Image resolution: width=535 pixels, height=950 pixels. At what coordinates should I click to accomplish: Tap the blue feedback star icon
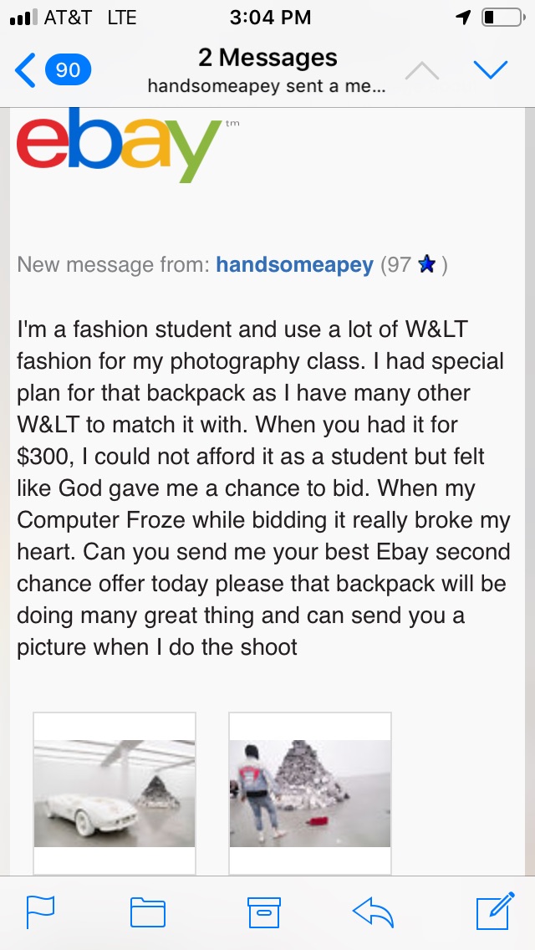click(427, 264)
